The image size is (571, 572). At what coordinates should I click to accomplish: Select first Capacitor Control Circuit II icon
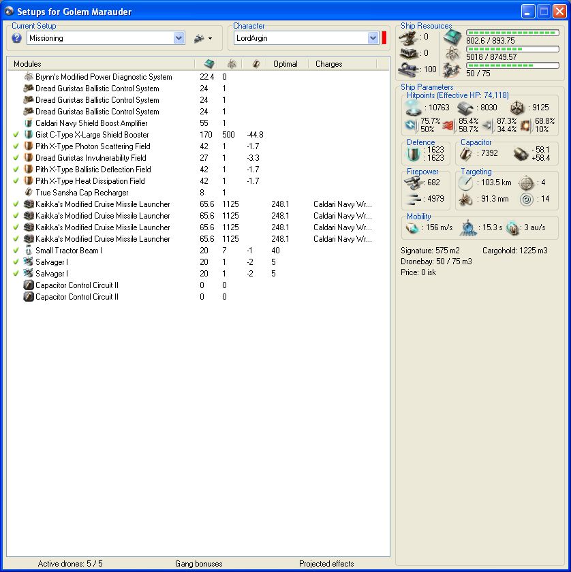(x=29, y=285)
